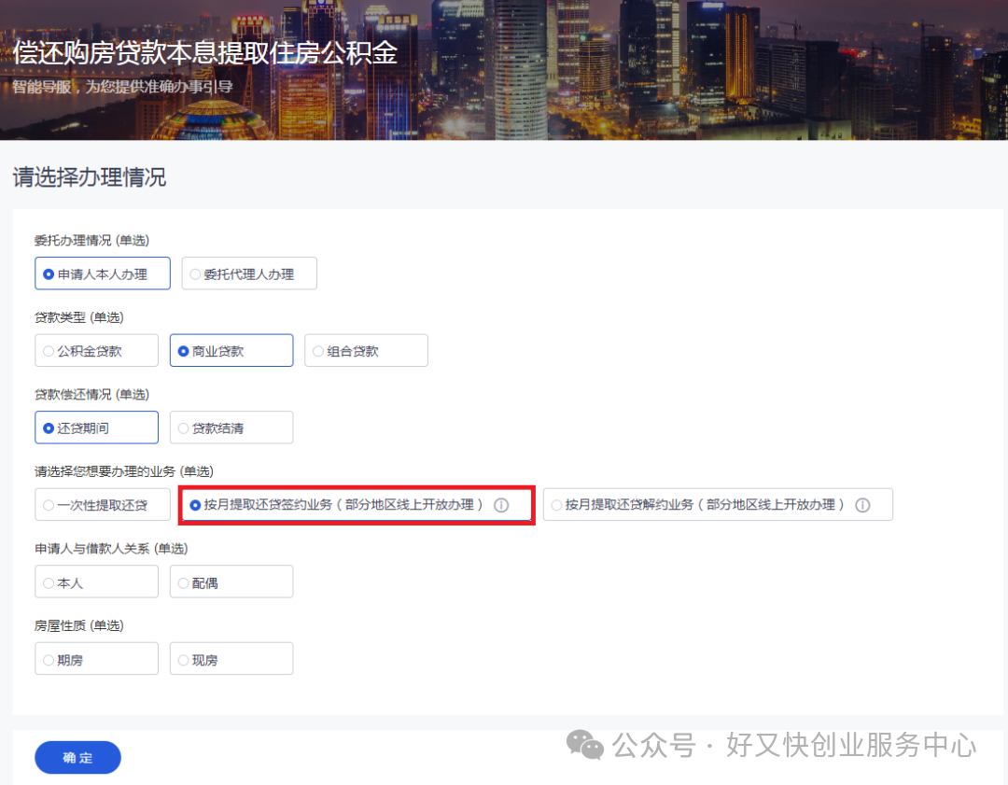This screenshot has height=785, width=1008.
Task: Pick 一次性提取还贷 business option
Action: [103, 505]
